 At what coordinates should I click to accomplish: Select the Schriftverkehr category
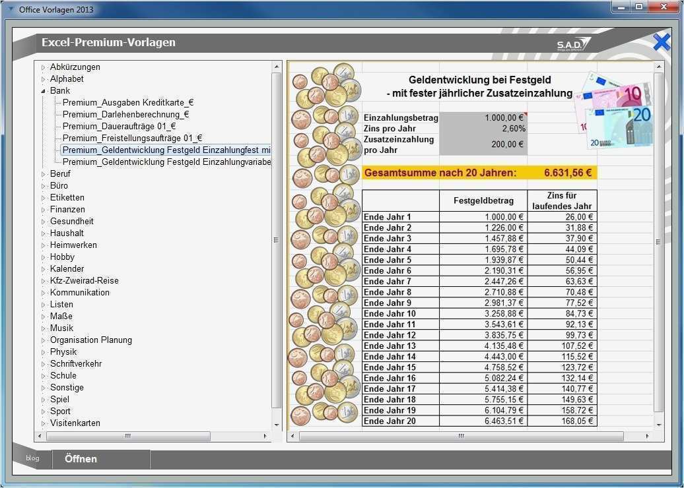pyautogui.click(x=76, y=363)
